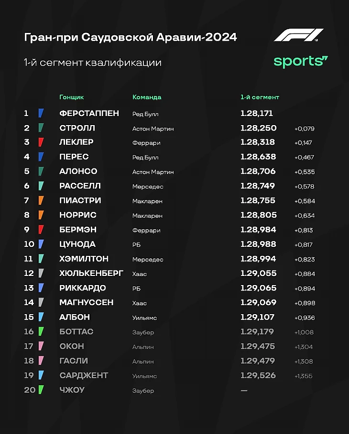Select driver name АЛОНСО
The image size is (349, 434).
(x=78, y=171)
